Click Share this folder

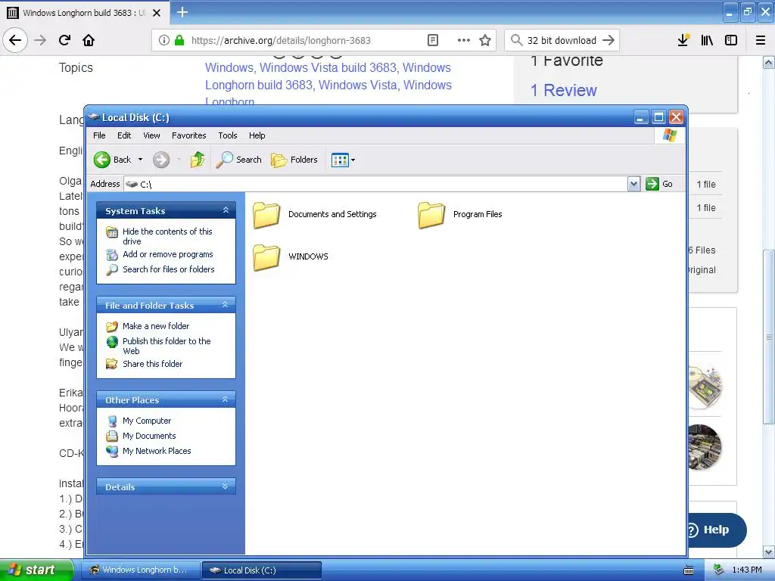[x=152, y=364]
